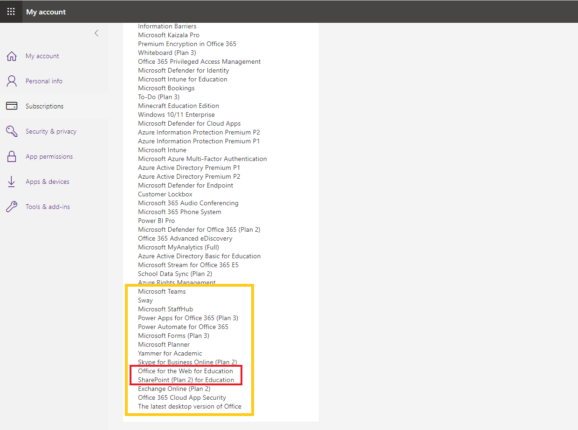
Task: Select Microsoft Stream for Office 365 E5
Action: pyautogui.click(x=188, y=265)
